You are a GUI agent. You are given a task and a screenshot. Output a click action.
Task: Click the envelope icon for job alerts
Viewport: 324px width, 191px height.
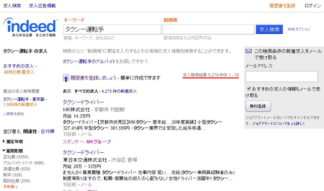[249, 51]
